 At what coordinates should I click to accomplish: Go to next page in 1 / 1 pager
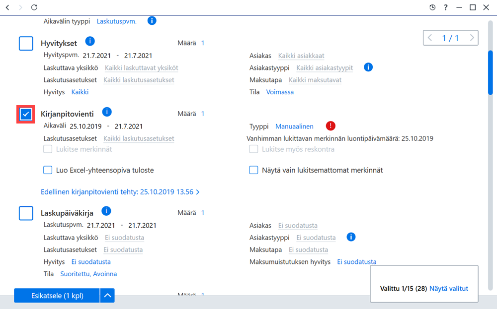472,38
